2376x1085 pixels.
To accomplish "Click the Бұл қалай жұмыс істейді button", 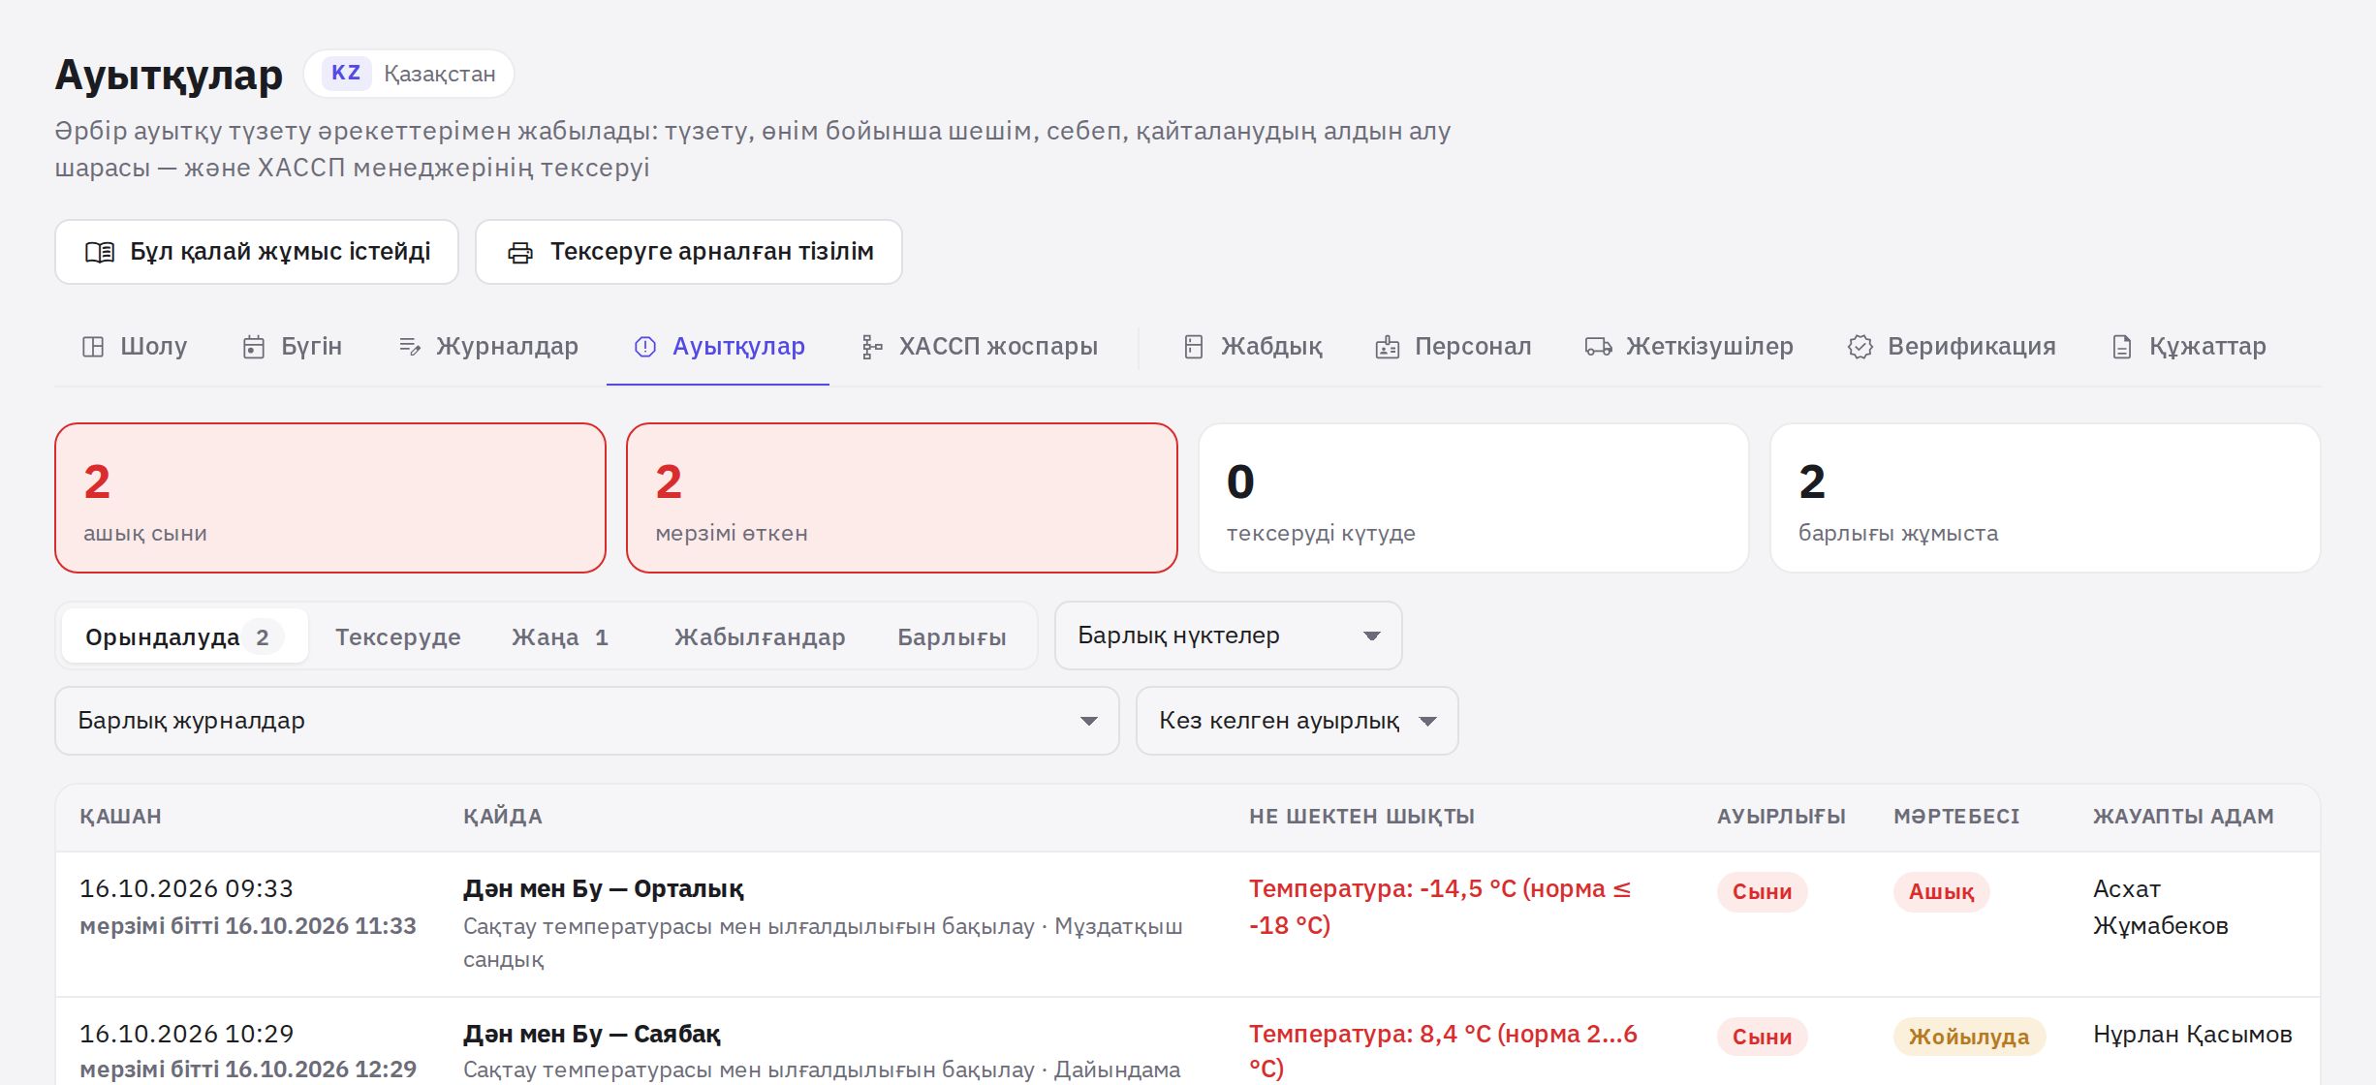I will tap(257, 252).
